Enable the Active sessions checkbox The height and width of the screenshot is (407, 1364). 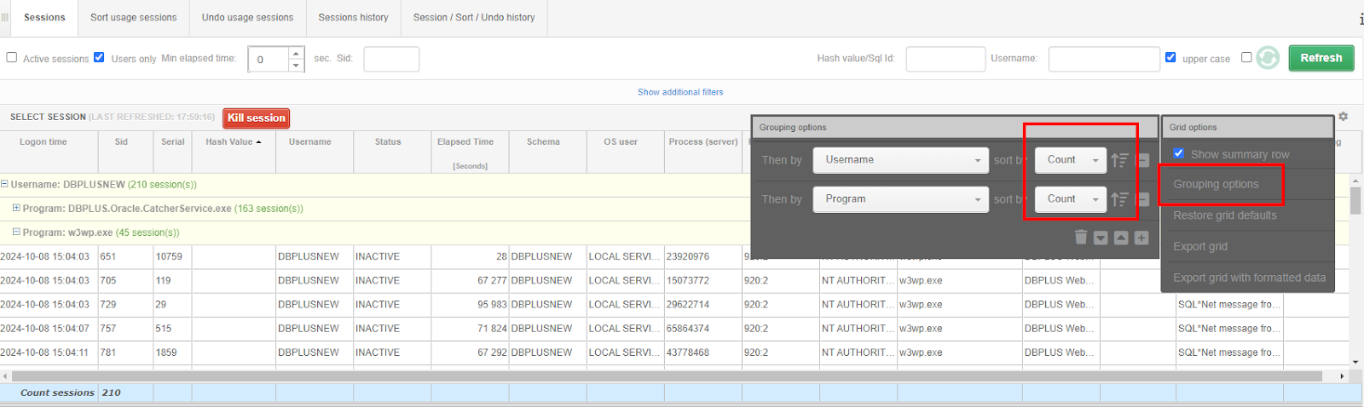[x=12, y=57]
